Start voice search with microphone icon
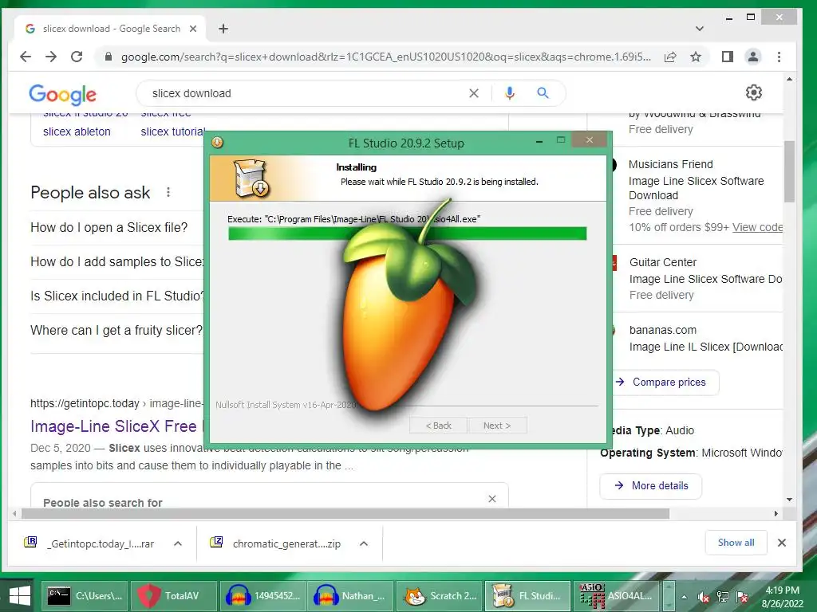The height and width of the screenshot is (612, 817). coord(510,93)
